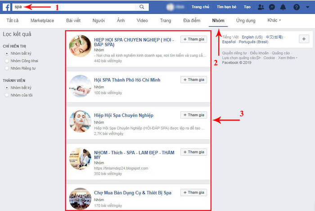The image size is (315, 211).
Task: Select the Nhóm Công khai radio
Action: [7, 61]
